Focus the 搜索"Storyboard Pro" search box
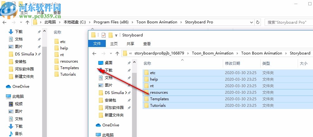This screenshot has width=313, height=137. pos(289,22)
